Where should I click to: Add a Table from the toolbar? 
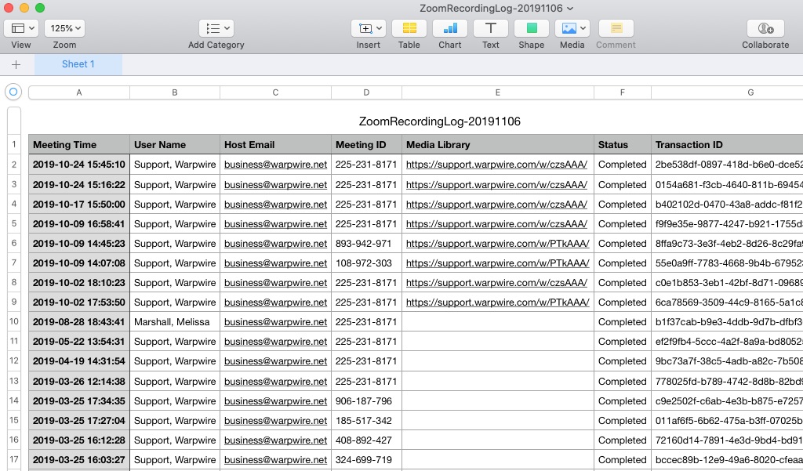pos(409,28)
